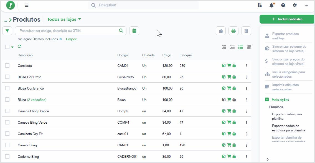Select the Caneca Bling Verde checkbox
315x163 pixels.
[7, 122]
